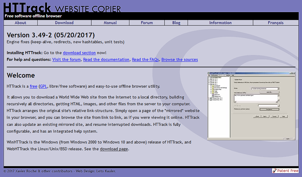302x177 pixels.
Task: Click the 'Visit the forum' link
Action: point(66,59)
